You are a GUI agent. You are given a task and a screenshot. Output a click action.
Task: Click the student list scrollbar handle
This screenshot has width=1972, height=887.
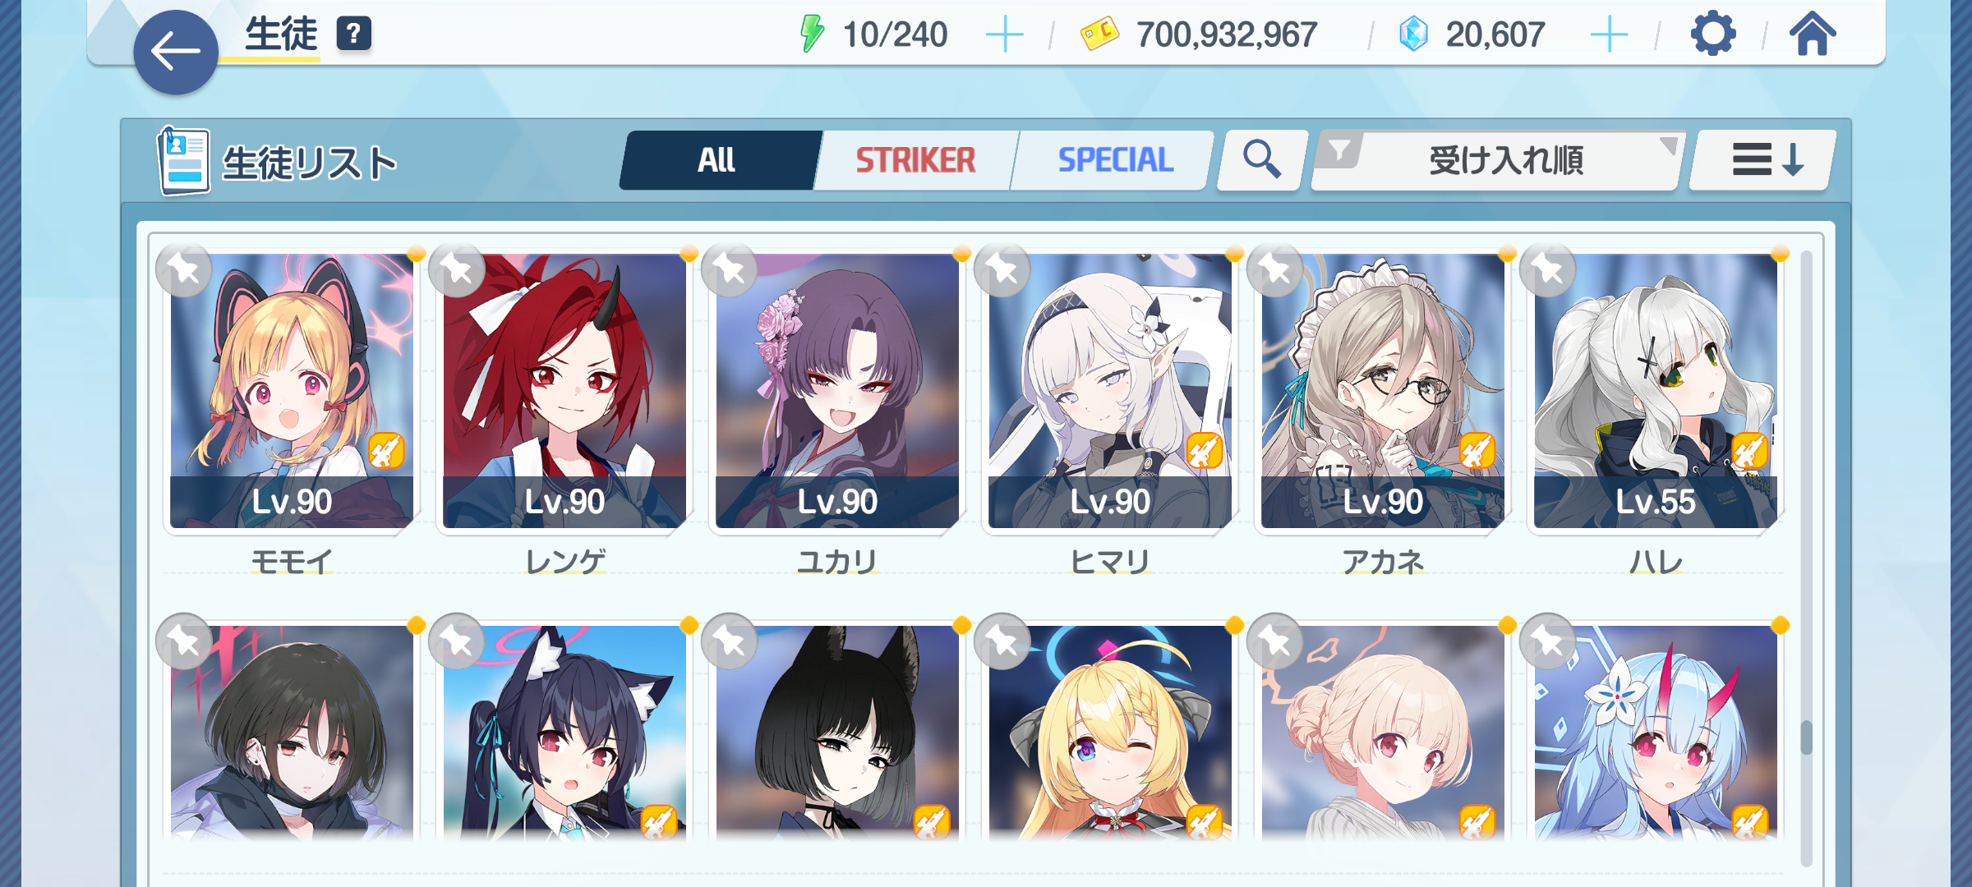pyautogui.click(x=1806, y=738)
